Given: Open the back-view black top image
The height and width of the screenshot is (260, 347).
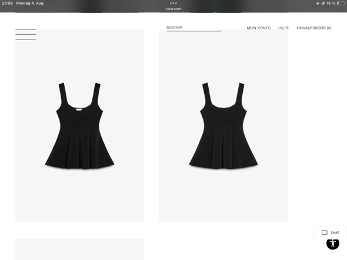Looking at the screenshot, I should point(223,125).
